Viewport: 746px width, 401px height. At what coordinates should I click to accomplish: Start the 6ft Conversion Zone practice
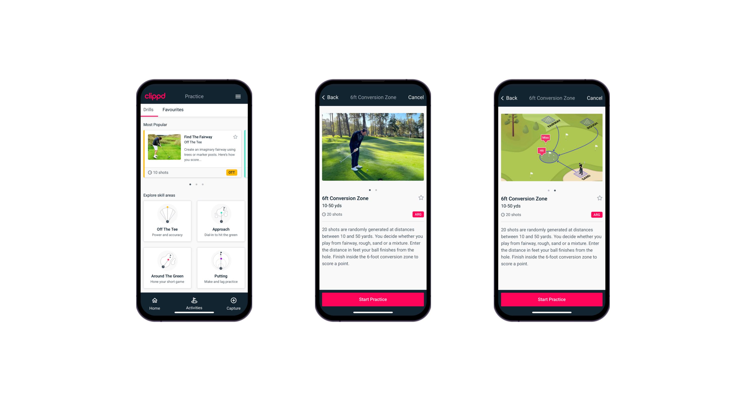pyautogui.click(x=373, y=299)
